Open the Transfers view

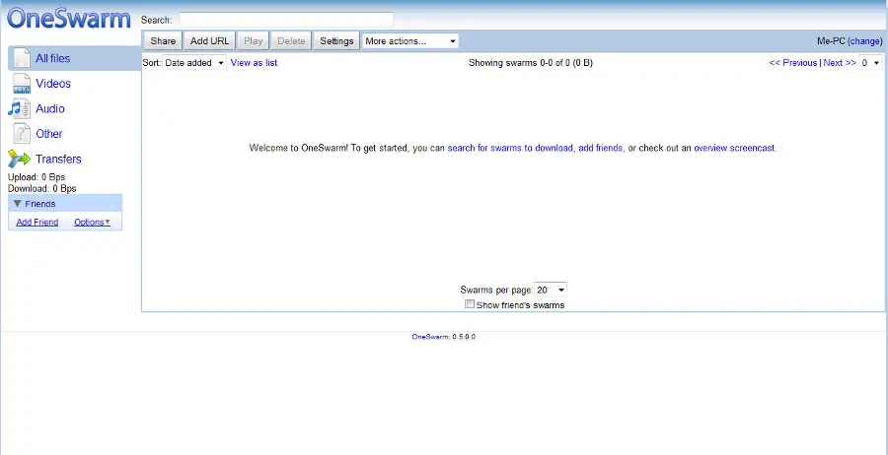[58, 159]
